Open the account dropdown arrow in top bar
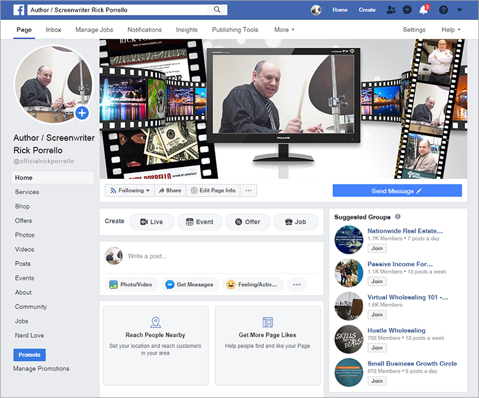 click(459, 10)
